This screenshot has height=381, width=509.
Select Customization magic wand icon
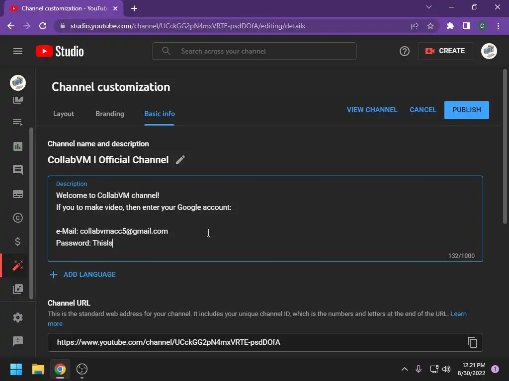coord(18,265)
